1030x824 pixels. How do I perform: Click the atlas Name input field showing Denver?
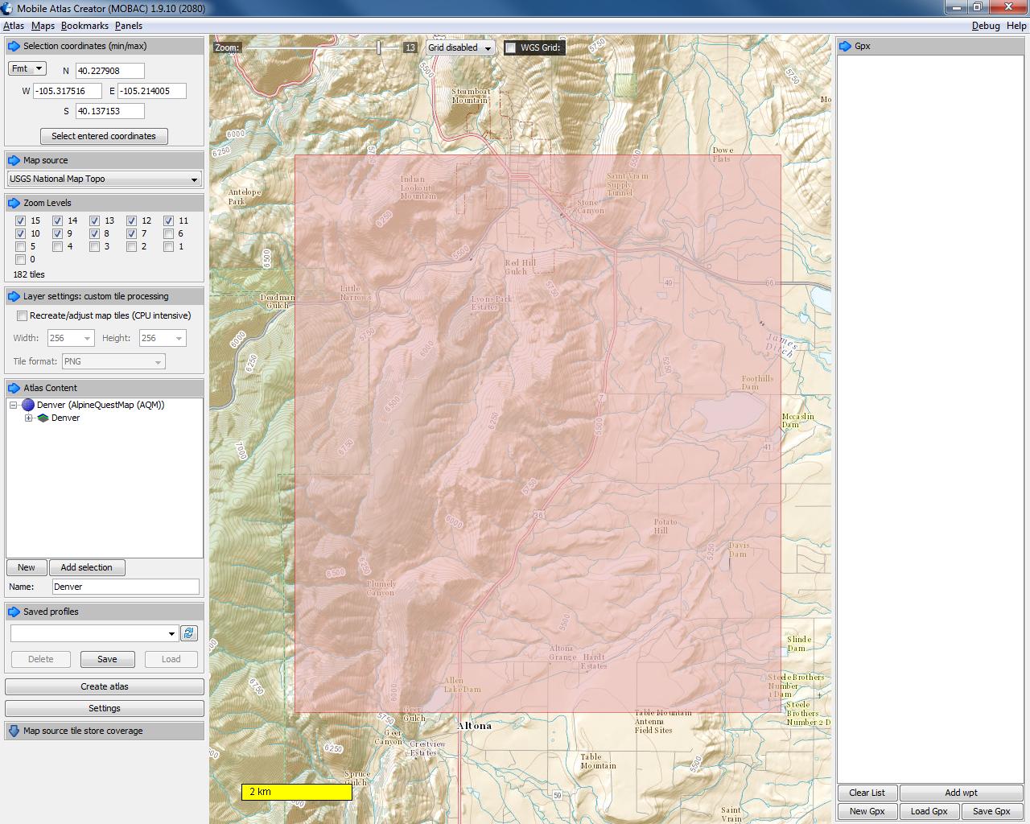tap(125, 587)
